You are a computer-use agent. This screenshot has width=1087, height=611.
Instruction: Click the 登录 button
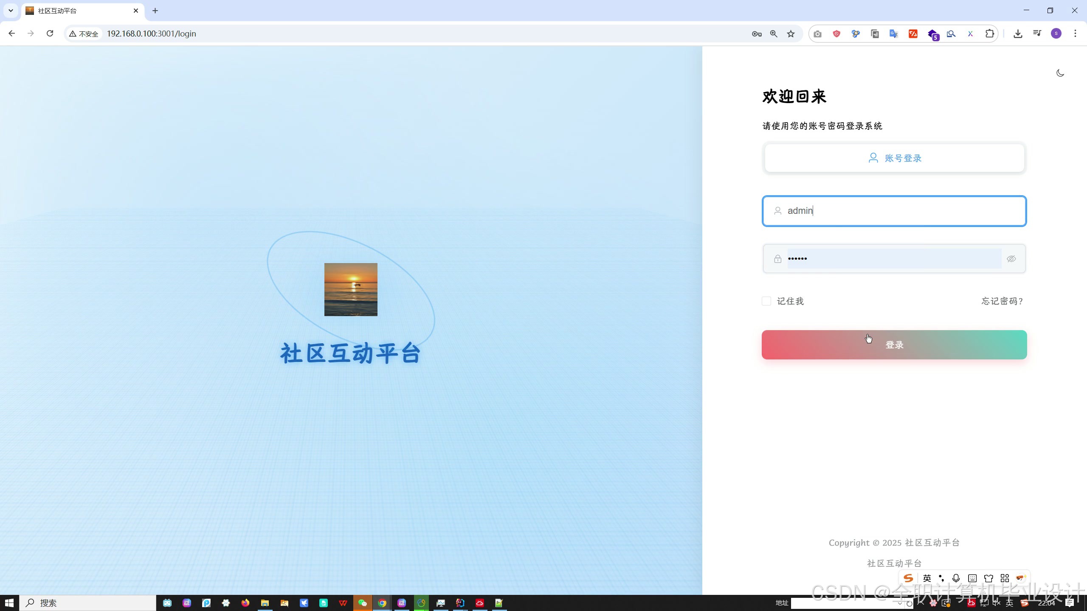(894, 345)
